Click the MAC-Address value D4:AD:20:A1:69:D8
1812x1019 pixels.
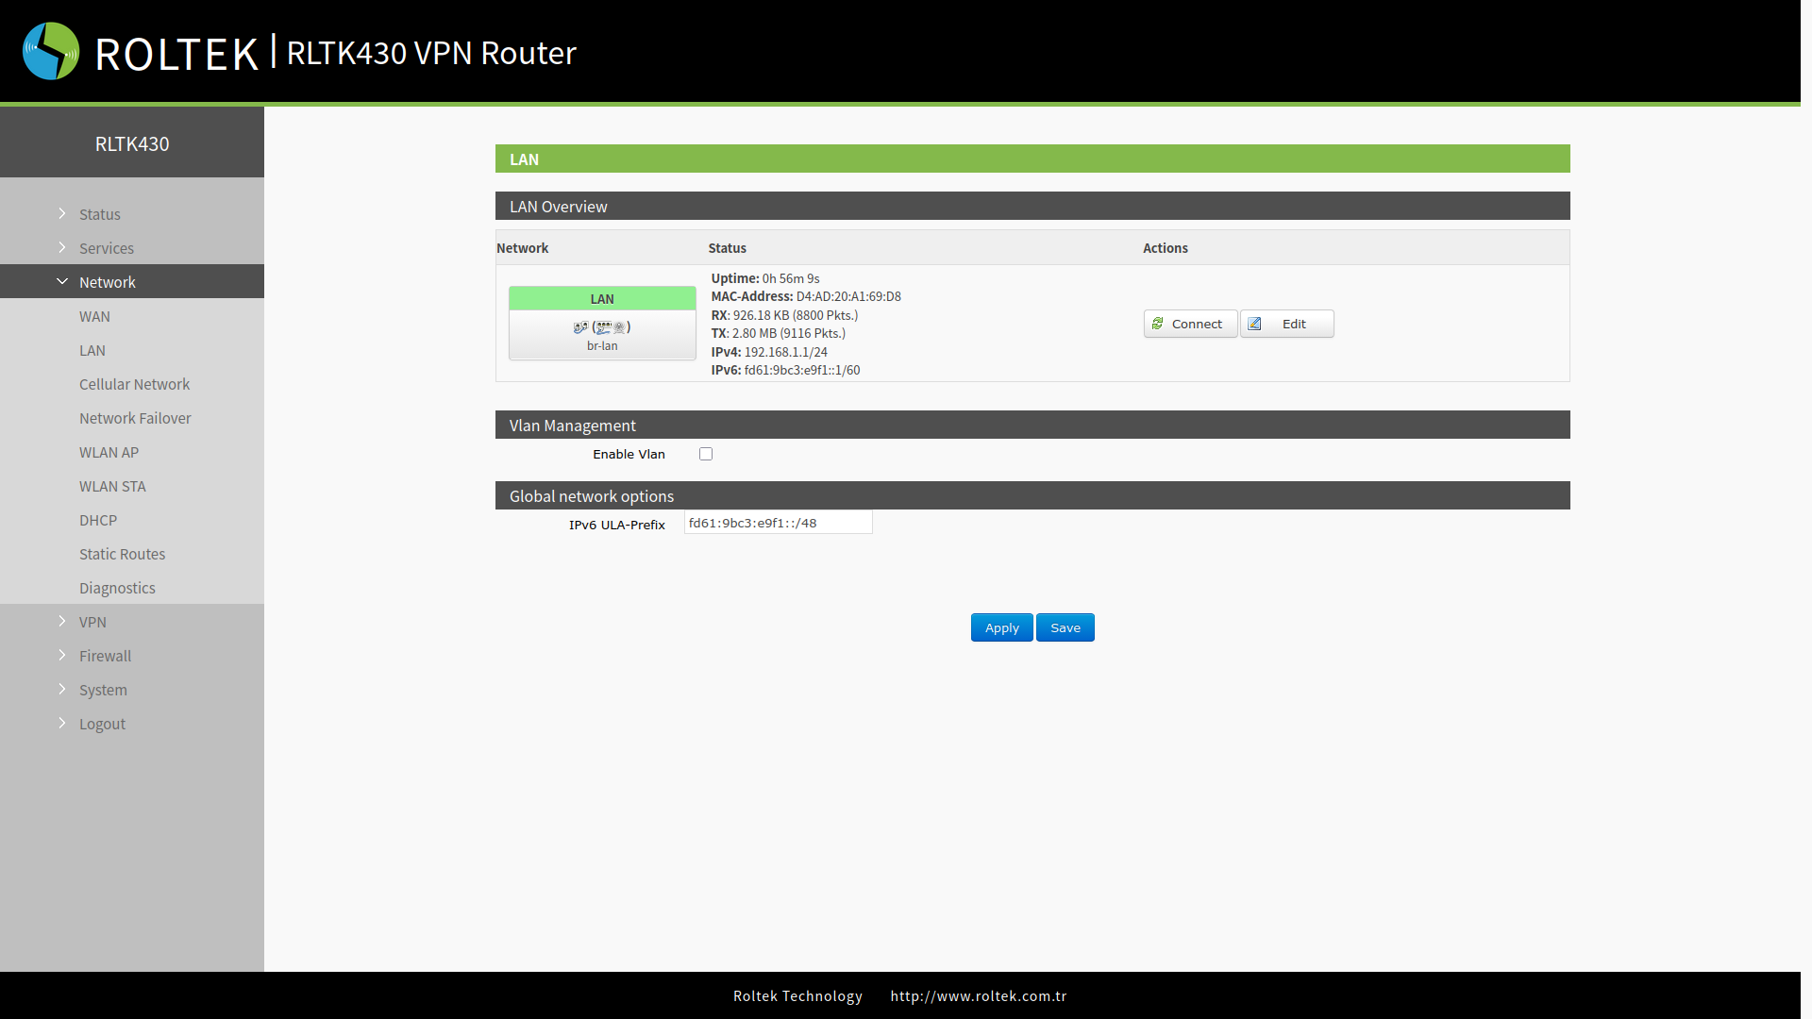tap(848, 296)
